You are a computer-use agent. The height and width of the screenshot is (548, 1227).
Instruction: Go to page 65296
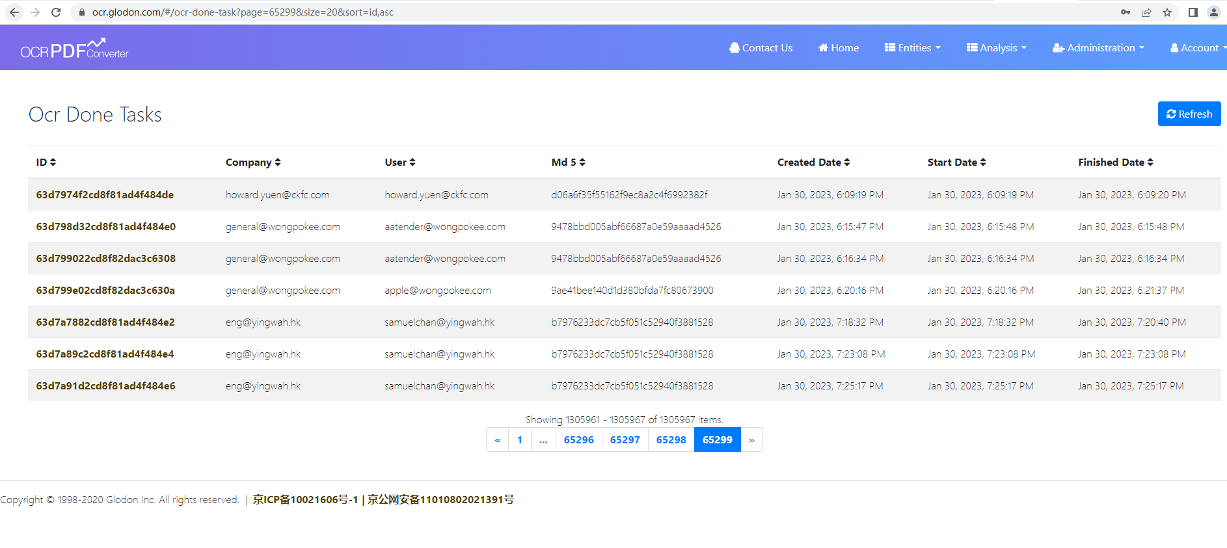pos(579,439)
